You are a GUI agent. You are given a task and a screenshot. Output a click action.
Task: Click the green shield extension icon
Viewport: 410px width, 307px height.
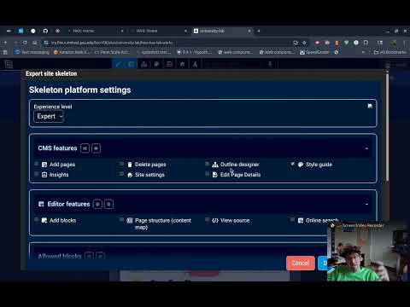point(347,43)
